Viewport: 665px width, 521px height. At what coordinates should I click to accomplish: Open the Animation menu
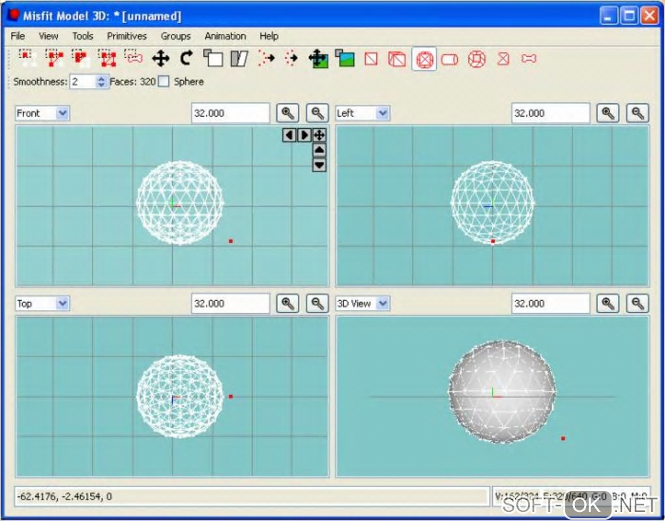(x=225, y=36)
